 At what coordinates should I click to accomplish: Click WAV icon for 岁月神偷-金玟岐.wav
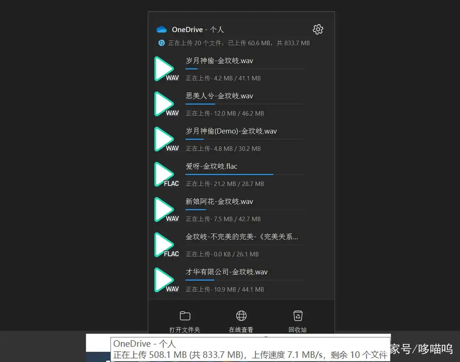166,69
